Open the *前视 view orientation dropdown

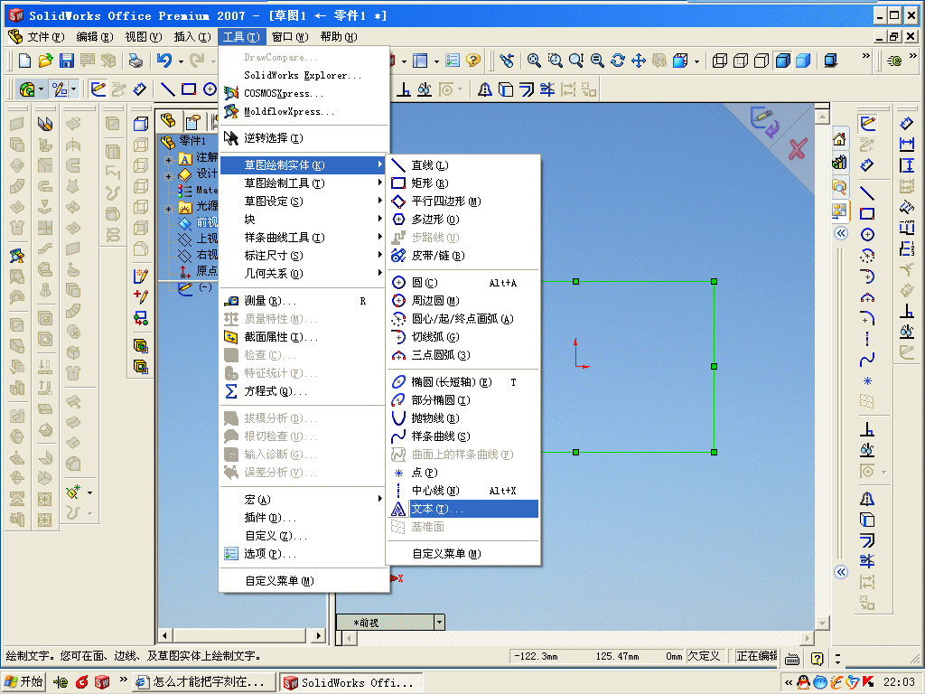coord(439,622)
